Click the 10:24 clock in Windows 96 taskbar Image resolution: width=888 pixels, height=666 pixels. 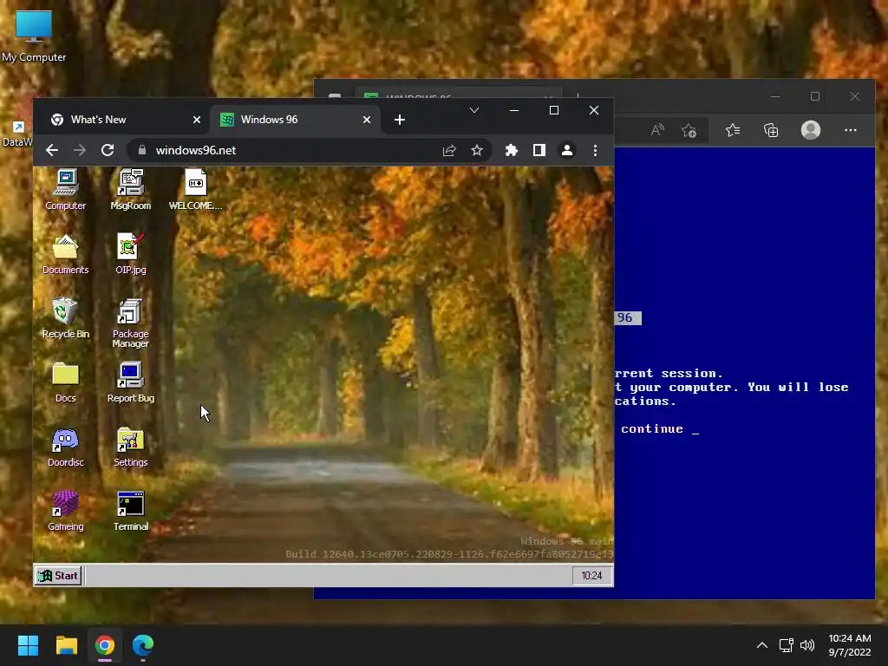click(591, 576)
